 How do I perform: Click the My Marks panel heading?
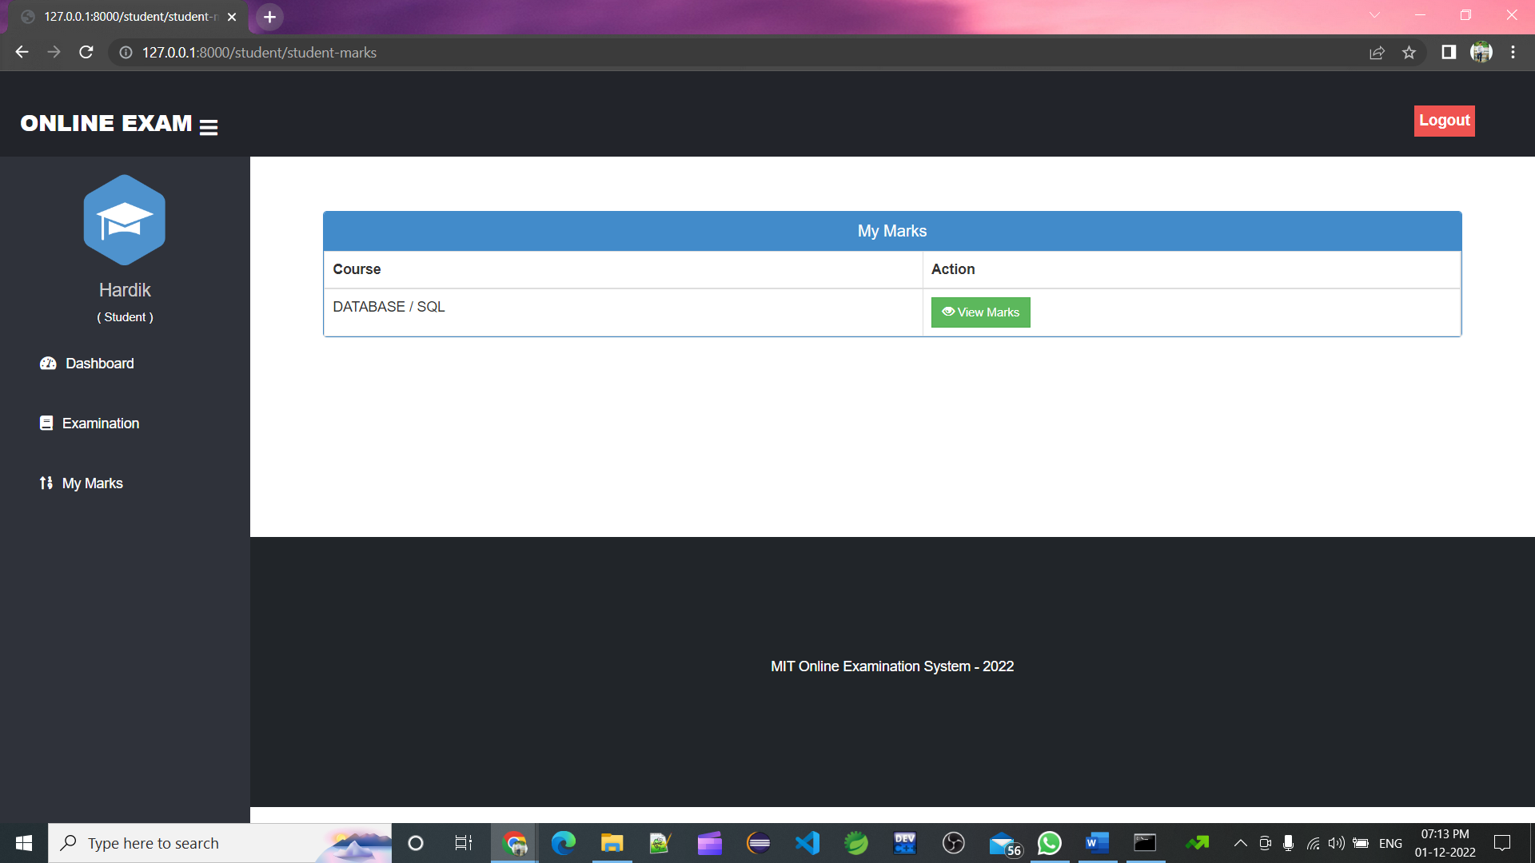coord(892,231)
